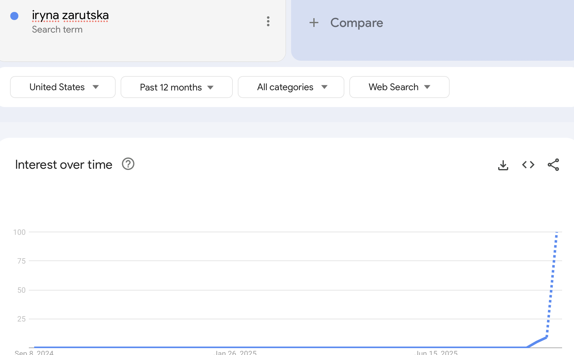Click the blue dot beside iryna zarutska
The height and width of the screenshot is (355, 574).
click(x=14, y=16)
